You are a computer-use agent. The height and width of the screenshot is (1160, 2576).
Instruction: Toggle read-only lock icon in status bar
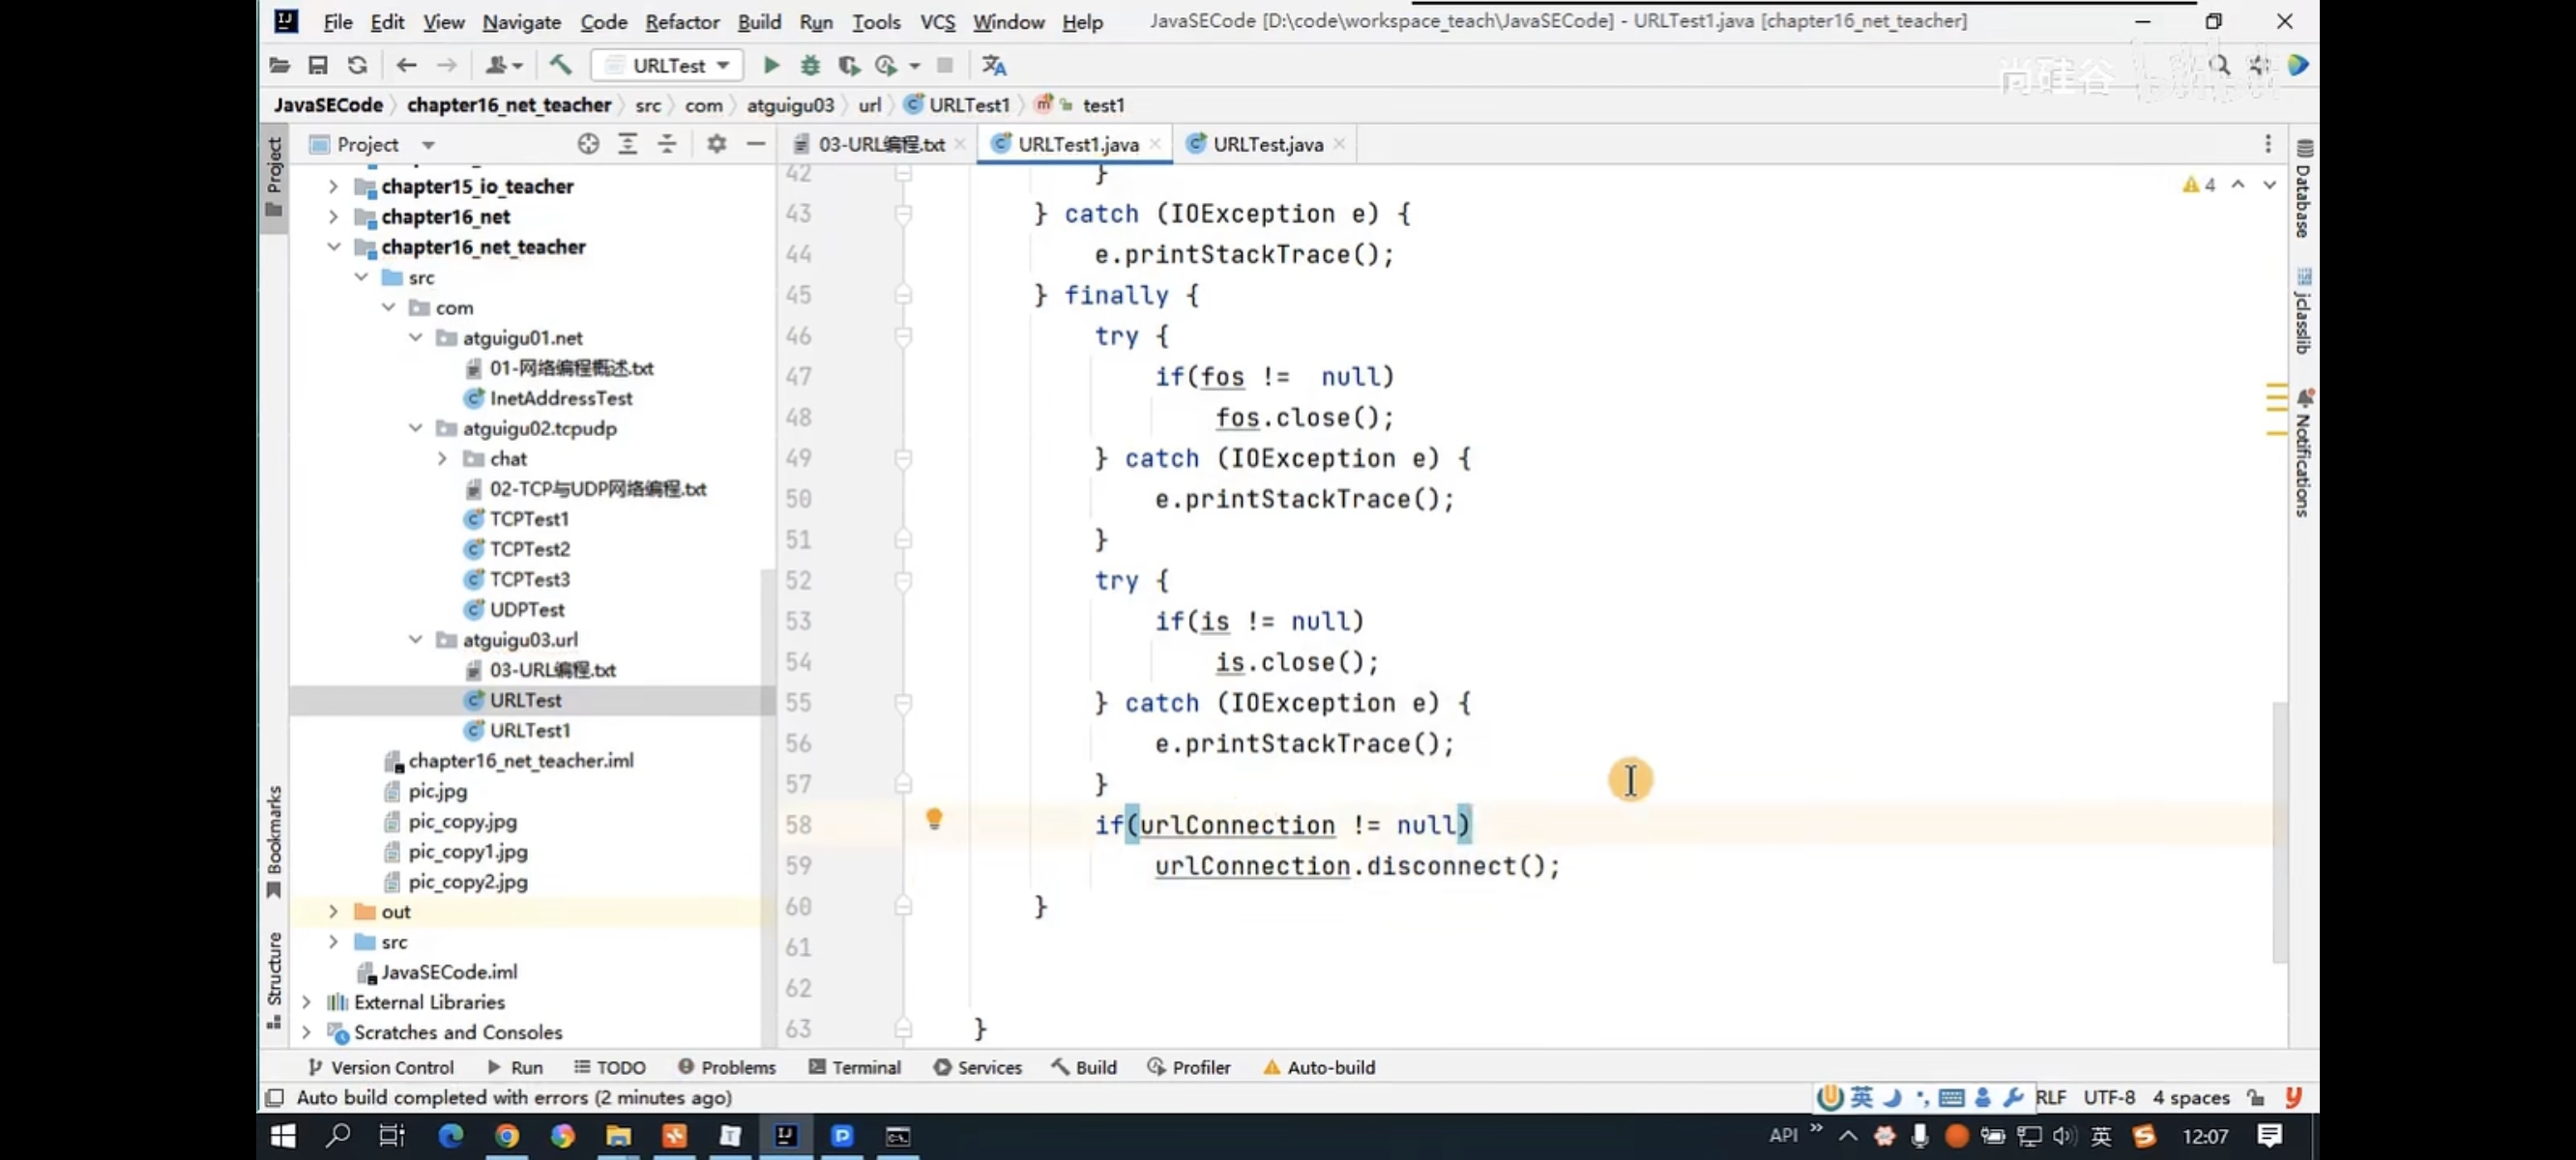2256,1098
